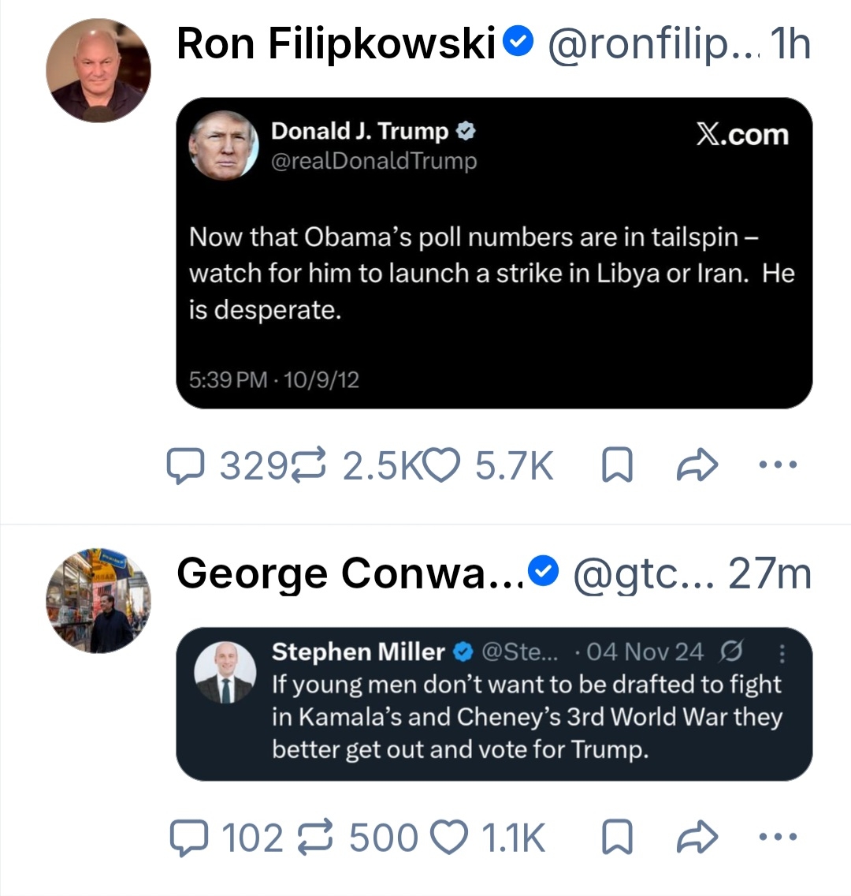Open George Conway's profile picture
The image size is (851, 896).
(98, 601)
